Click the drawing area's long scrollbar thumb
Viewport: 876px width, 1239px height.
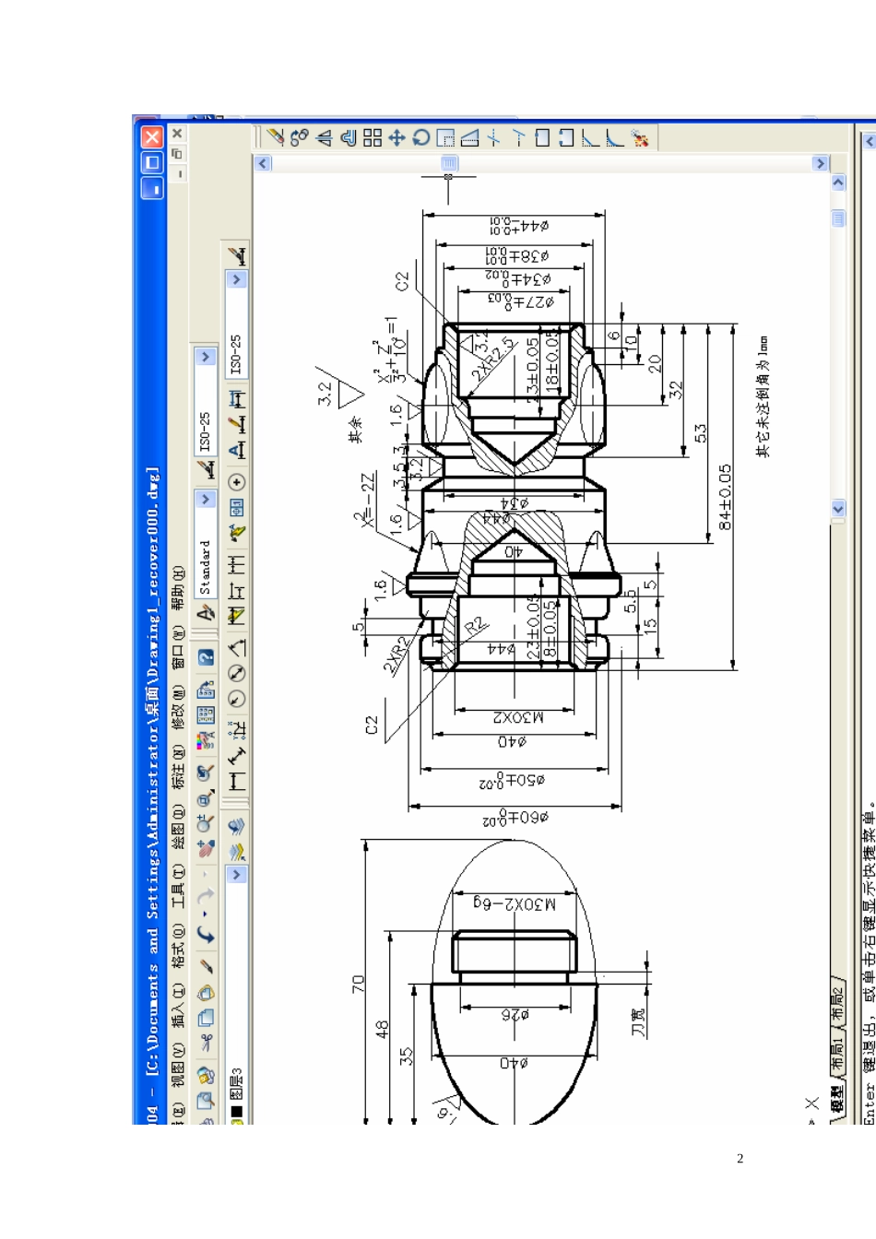tap(449, 163)
